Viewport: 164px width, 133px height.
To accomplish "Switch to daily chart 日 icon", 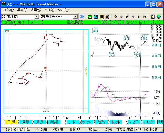I will coord(90,17).
